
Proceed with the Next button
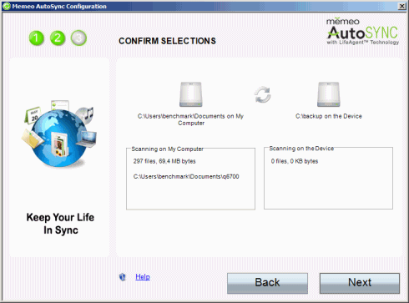pyautogui.click(x=360, y=283)
